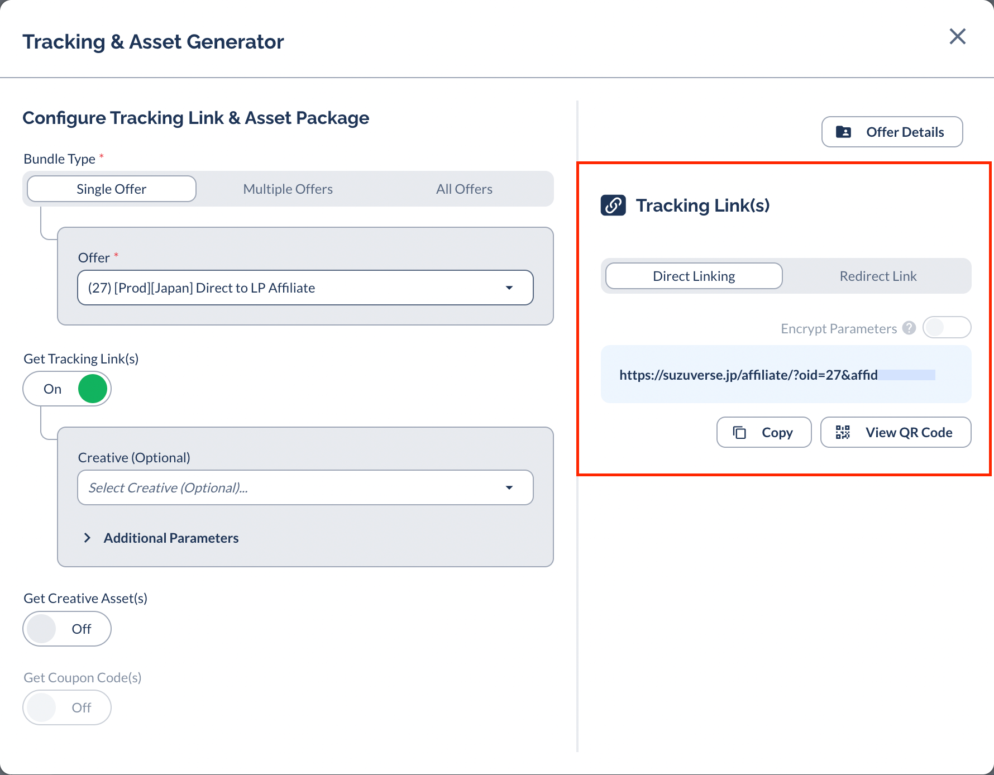
Task: Click the generated tracking link URL field
Action: point(776,375)
